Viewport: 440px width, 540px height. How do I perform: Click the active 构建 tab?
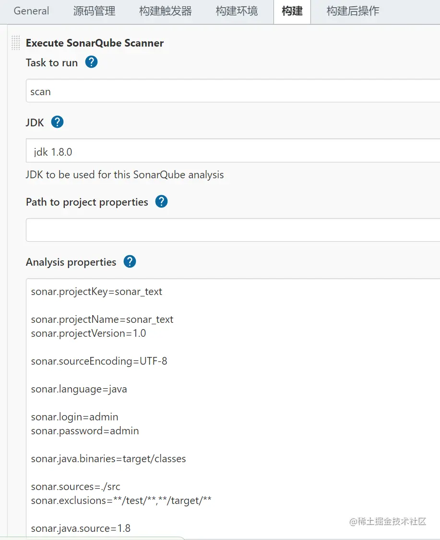292,11
